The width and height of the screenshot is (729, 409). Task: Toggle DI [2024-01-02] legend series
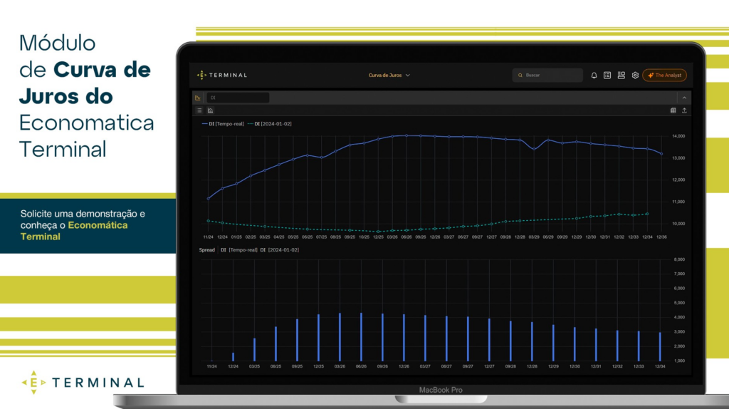coord(270,124)
